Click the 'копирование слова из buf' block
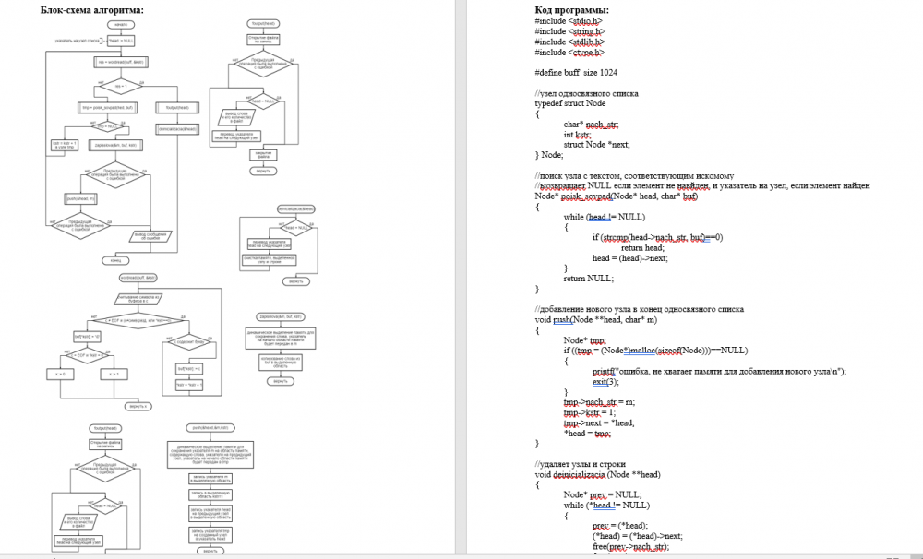This screenshot has width=923, height=559. point(281,362)
